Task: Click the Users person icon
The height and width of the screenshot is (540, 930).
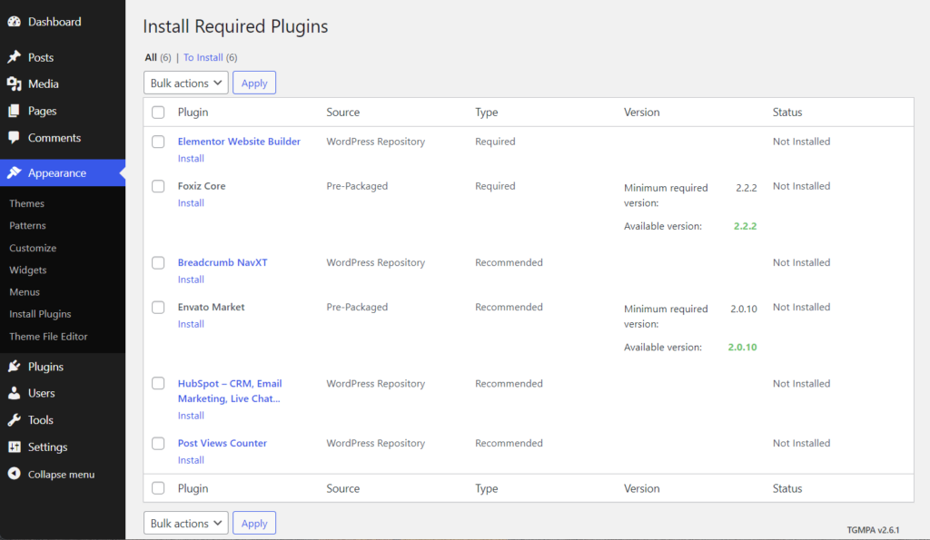Action: 15,393
